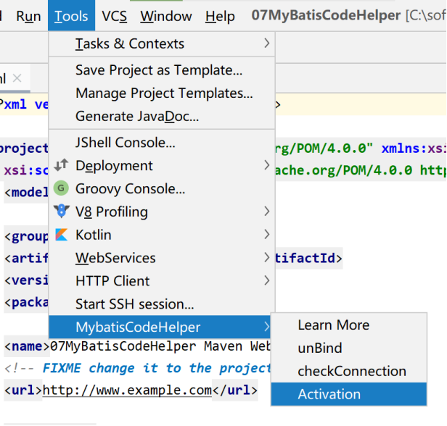
Task: Expand Kotlin submenu arrow
Action: pyautogui.click(x=267, y=234)
